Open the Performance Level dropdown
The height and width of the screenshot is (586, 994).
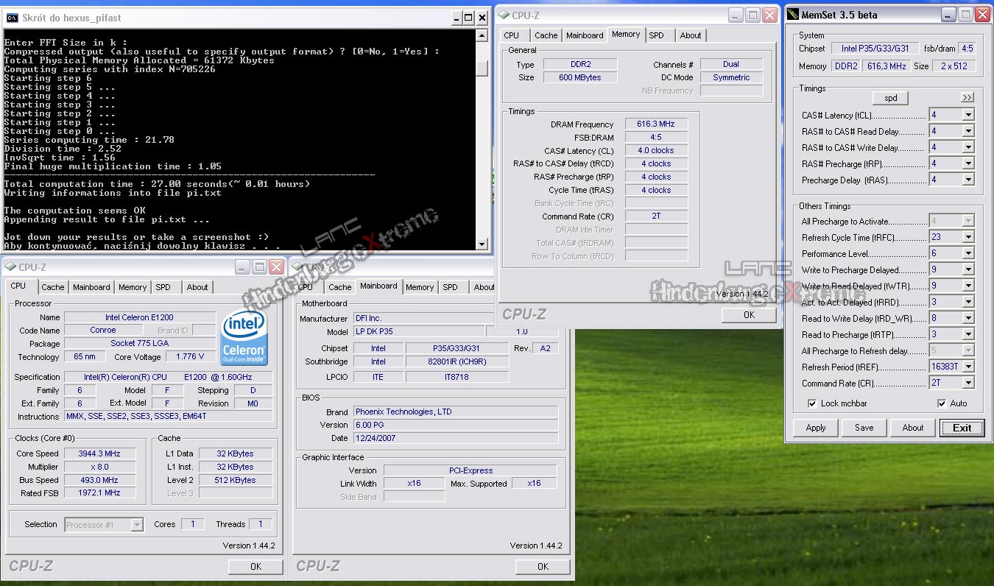pyautogui.click(x=968, y=253)
